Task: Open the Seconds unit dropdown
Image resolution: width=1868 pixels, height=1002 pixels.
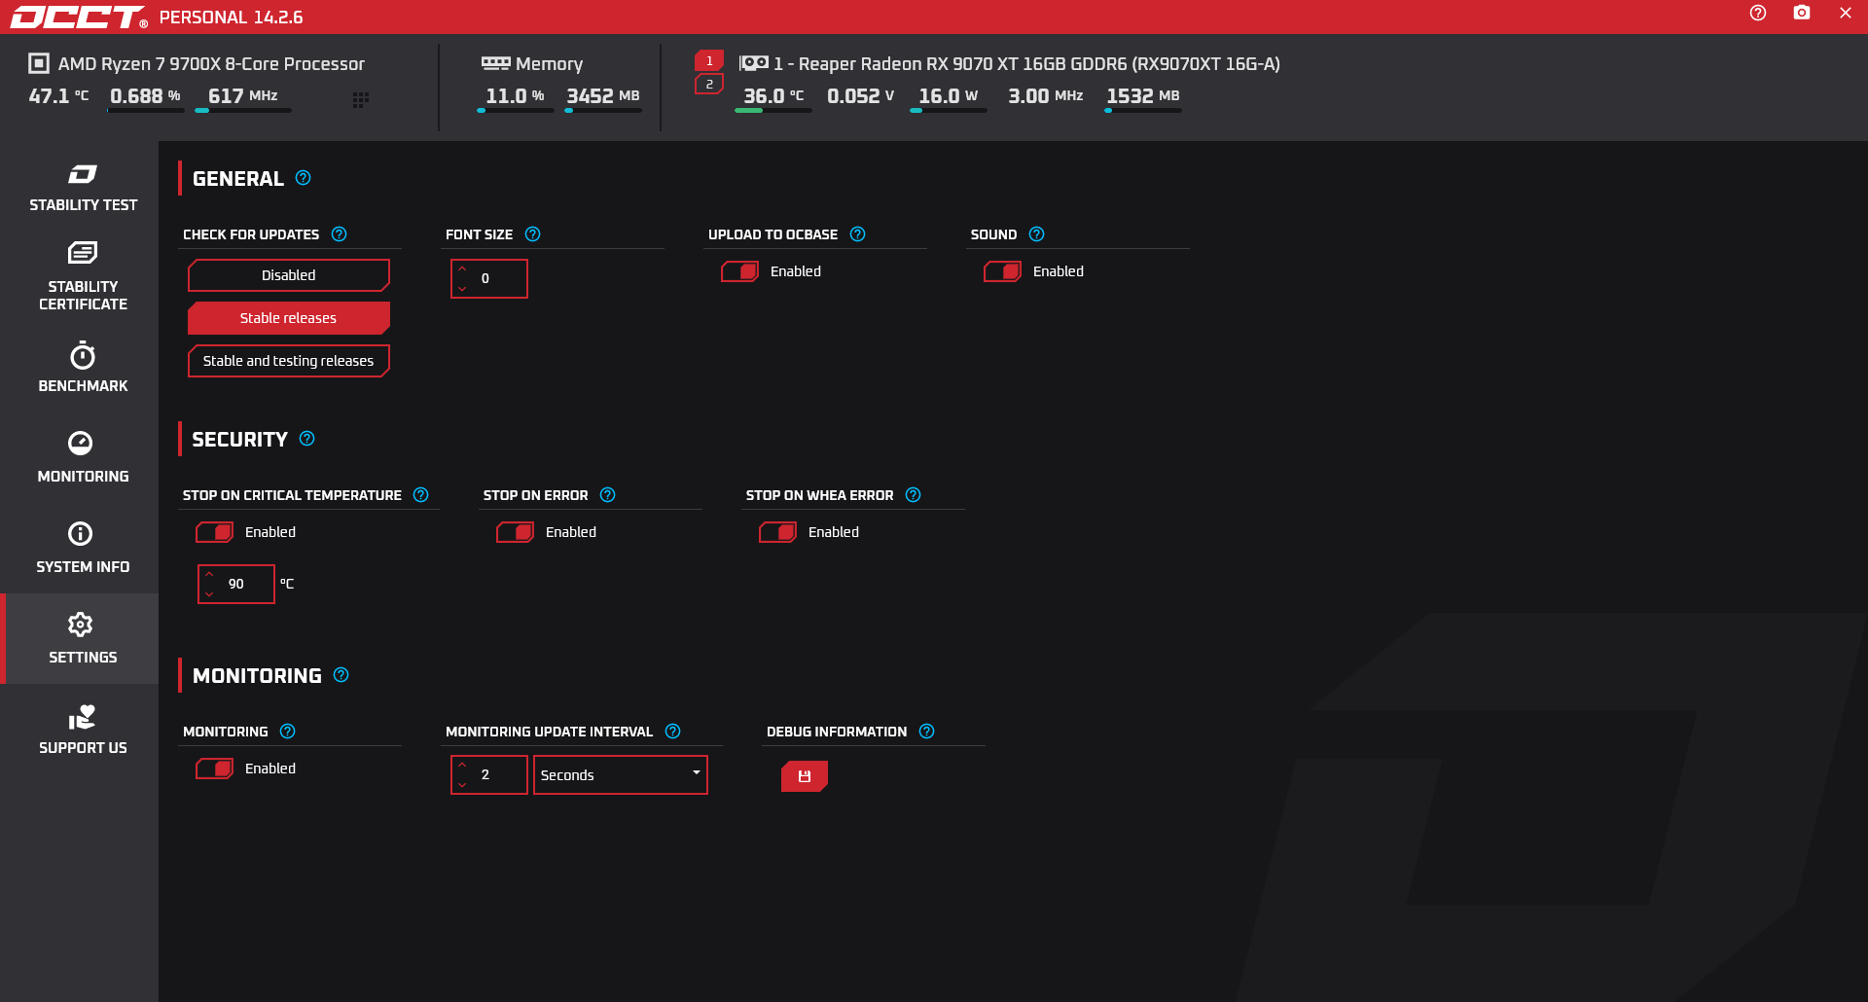Action: (x=620, y=775)
